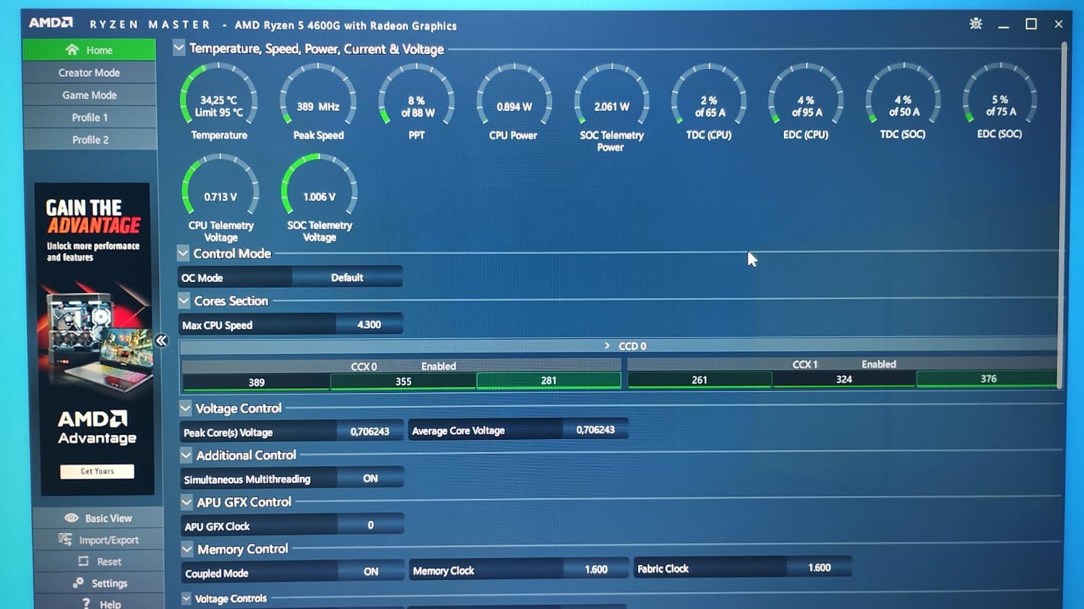Collapse the Memory Control section

click(x=187, y=549)
